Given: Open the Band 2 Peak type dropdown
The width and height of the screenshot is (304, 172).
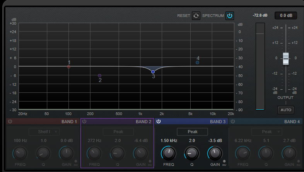Looking at the screenshot, I should [x=118, y=132].
